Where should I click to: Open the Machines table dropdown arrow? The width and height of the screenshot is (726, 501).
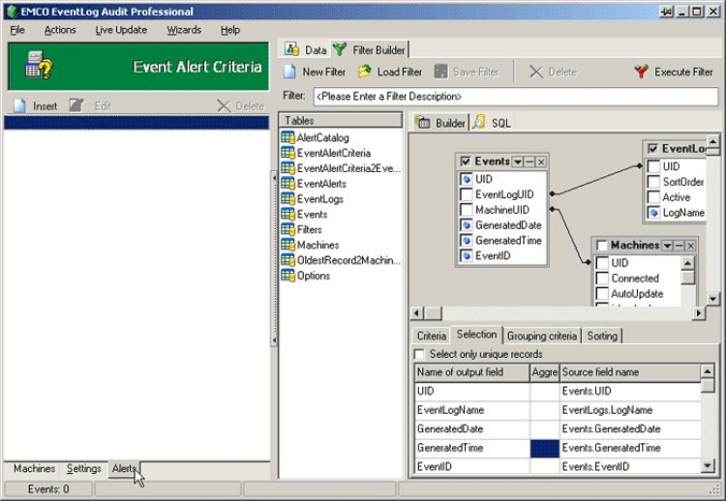[667, 245]
